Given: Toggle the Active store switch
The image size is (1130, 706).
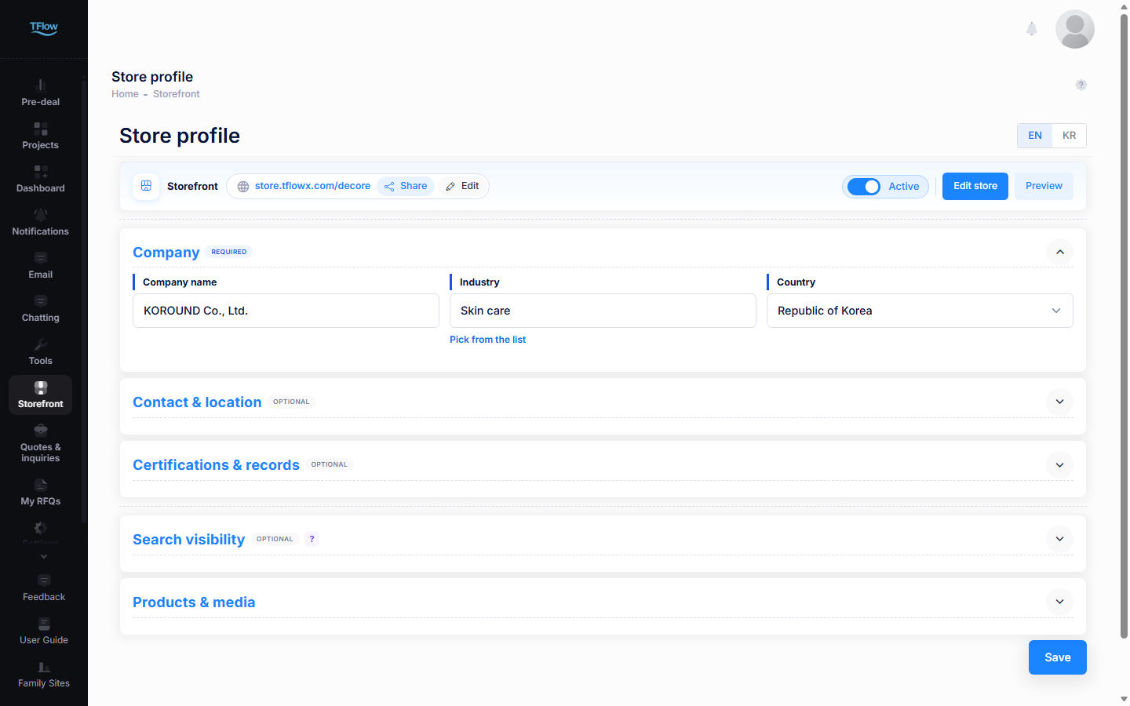Looking at the screenshot, I should coord(864,187).
